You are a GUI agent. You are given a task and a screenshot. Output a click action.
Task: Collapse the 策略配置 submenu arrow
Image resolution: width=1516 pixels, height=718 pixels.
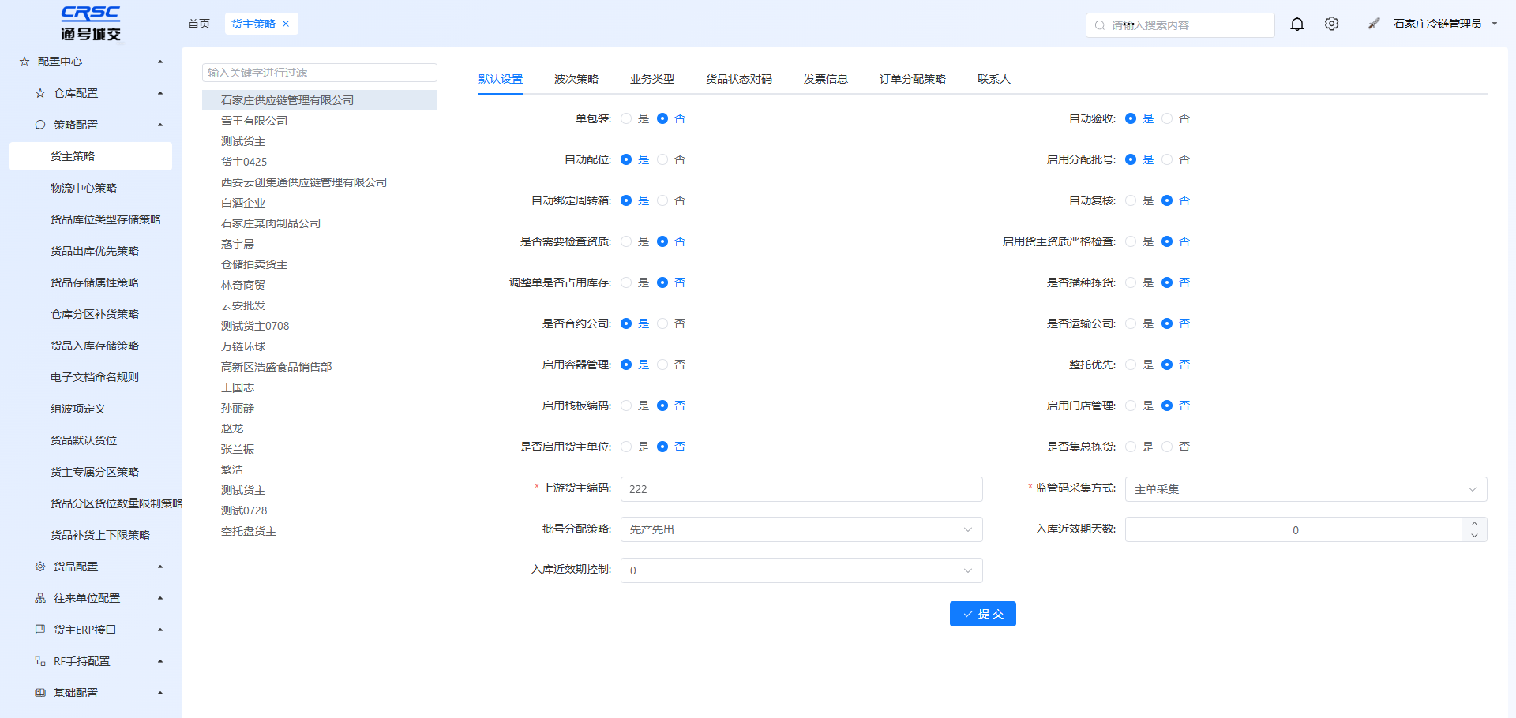click(160, 125)
